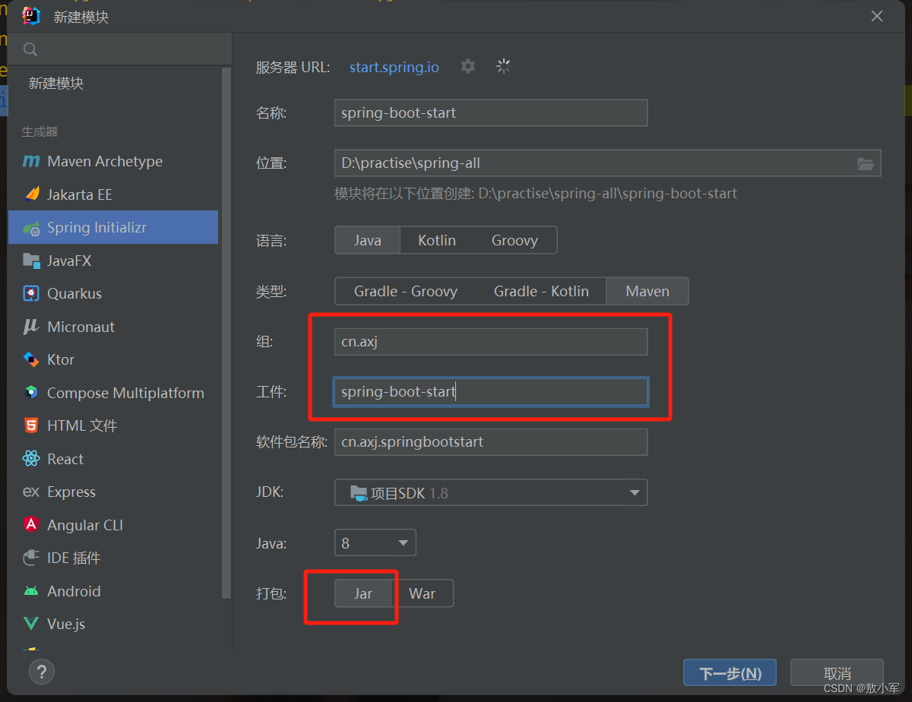
Task: Click 取消 cancel button
Action: 837,673
